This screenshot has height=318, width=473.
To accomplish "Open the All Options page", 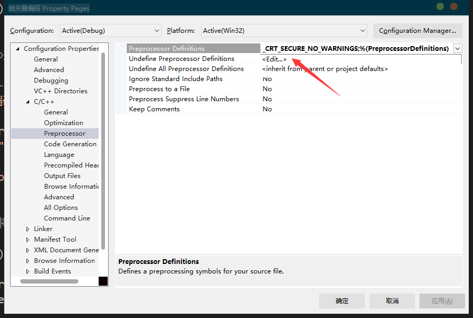I will click(61, 208).
